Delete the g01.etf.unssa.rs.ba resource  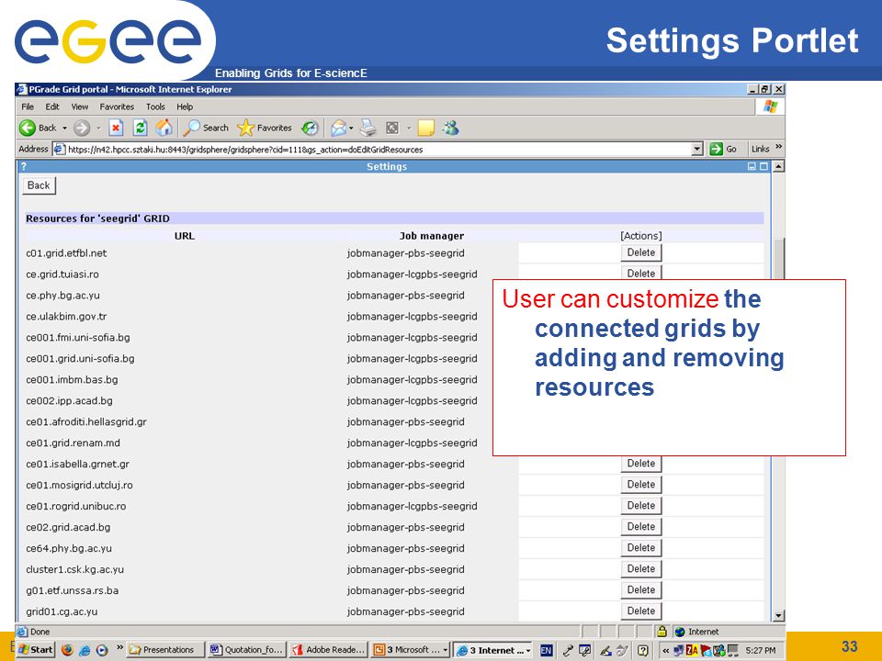pyautogui.click(x=641, y=590)
